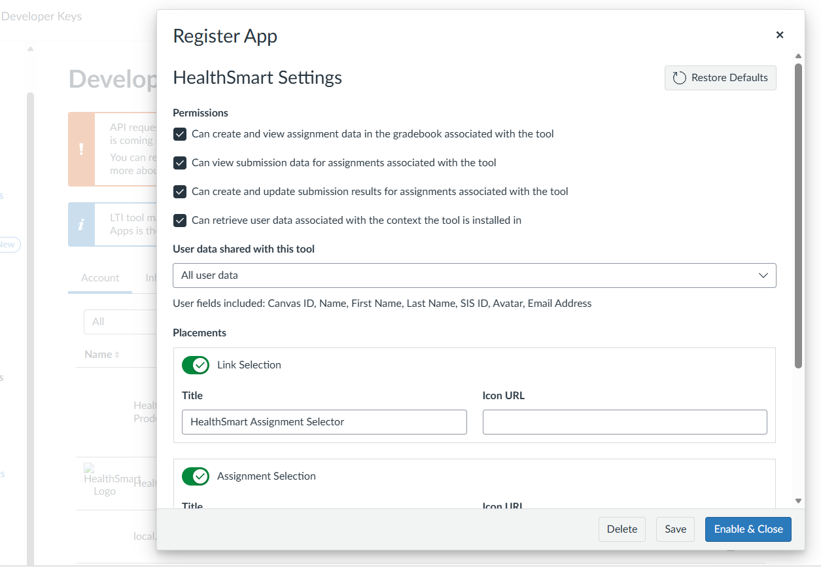The height and width of the screenshot is (568, 821).
Task: Close the Register App dialog
Action: tap(779, 35)
